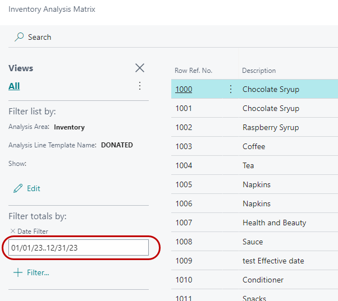
Task: Click into the Date Filter field
Action: click(79, 248)
